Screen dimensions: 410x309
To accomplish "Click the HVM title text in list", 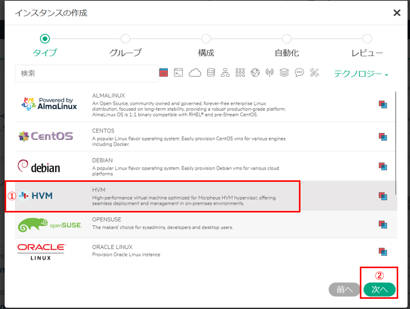I will tap(99, 189).
